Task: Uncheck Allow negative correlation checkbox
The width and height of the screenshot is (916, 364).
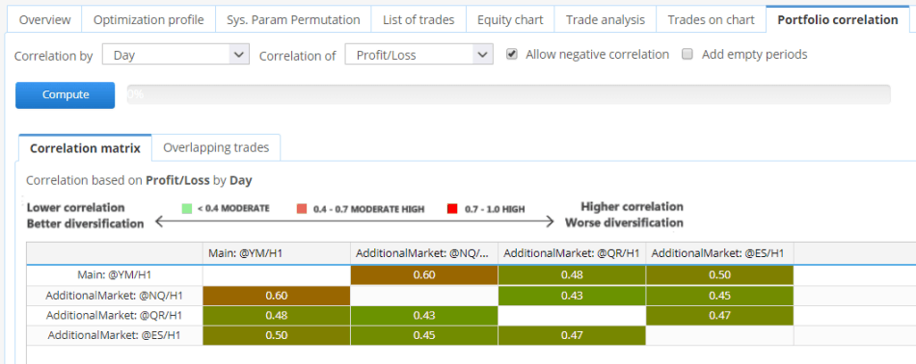Action: [x=512, y=54]
